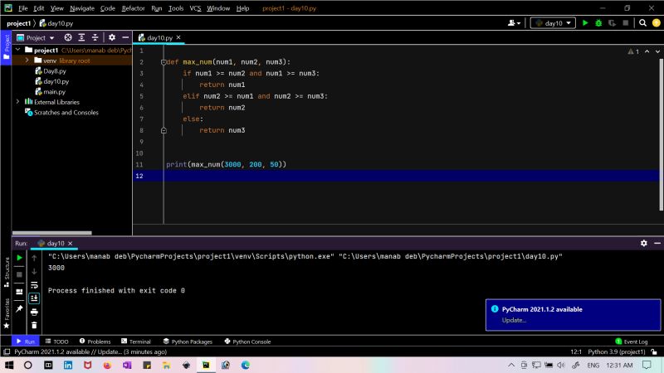
Task: Print the Run console output
Action: coord(34,312)
